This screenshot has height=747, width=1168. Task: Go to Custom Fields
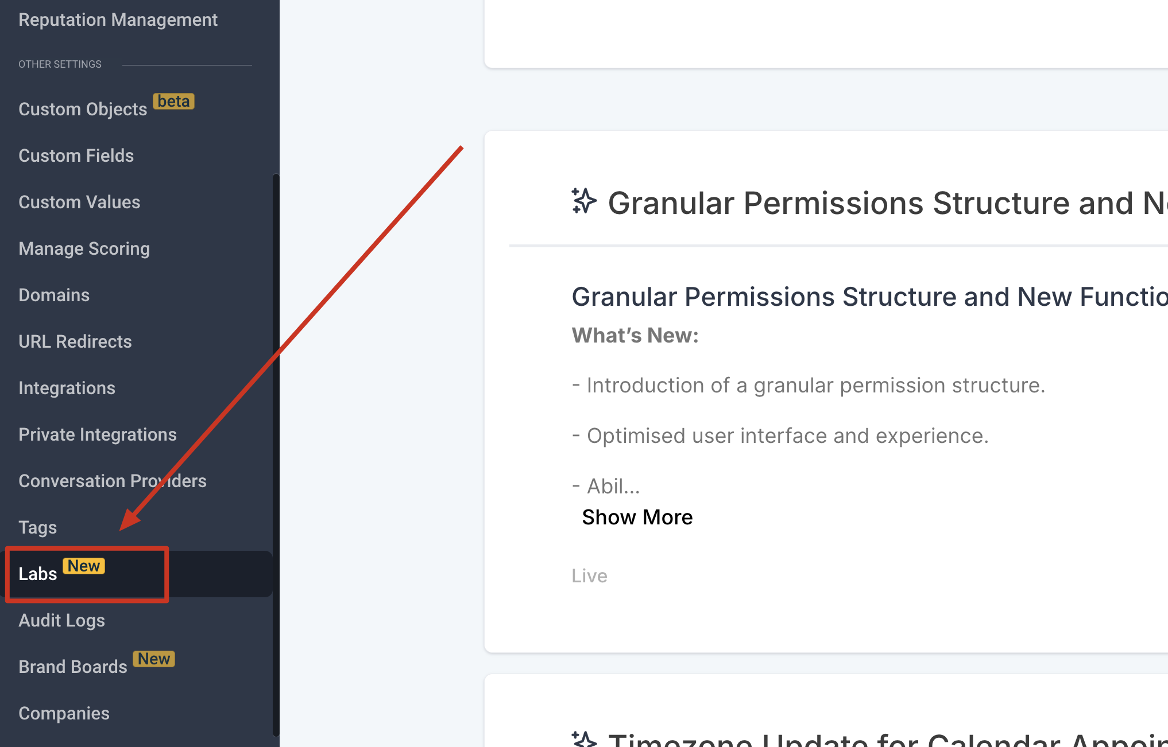pos(76,155)
